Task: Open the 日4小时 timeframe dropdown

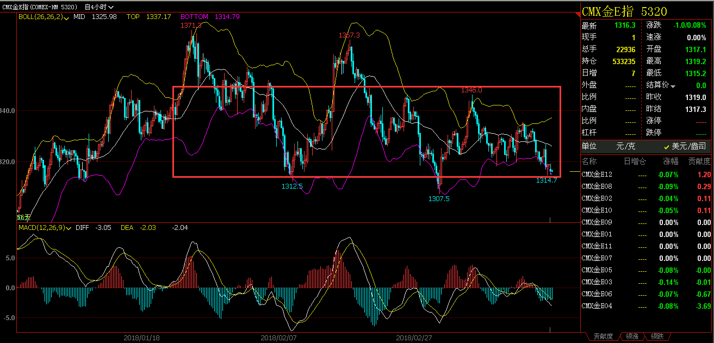Action: click(99, 7)
